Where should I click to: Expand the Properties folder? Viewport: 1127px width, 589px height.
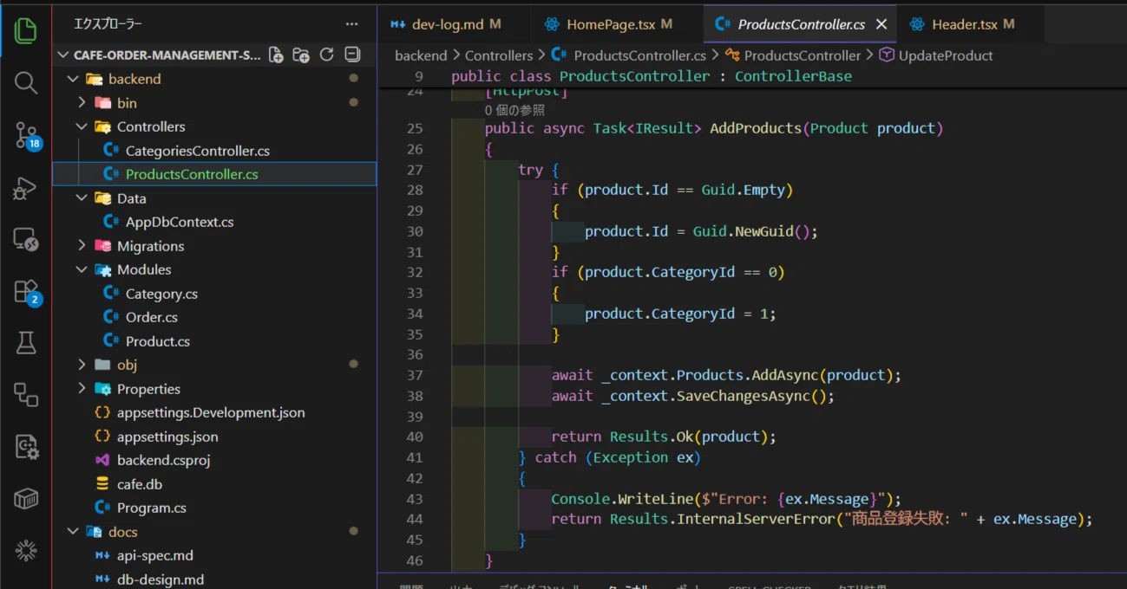[x=82, y=389]
